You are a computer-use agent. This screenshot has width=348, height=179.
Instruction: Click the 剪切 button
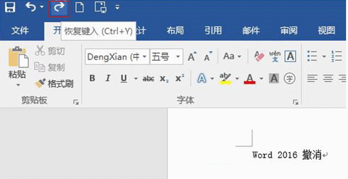click(50, 51)
